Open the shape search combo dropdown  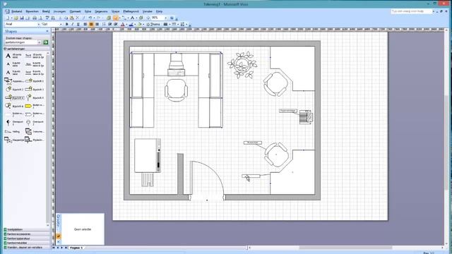tap(40, 42)
